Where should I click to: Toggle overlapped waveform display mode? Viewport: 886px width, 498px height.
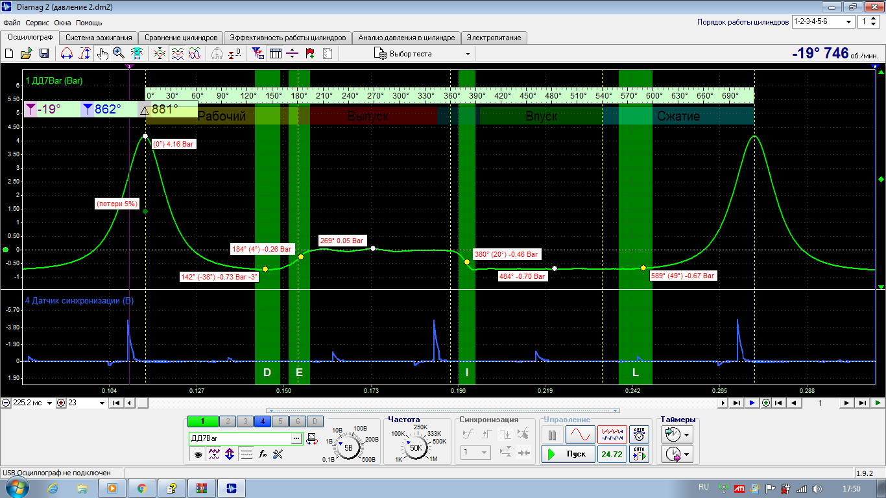pyautogui.click(x=194, y=54)
